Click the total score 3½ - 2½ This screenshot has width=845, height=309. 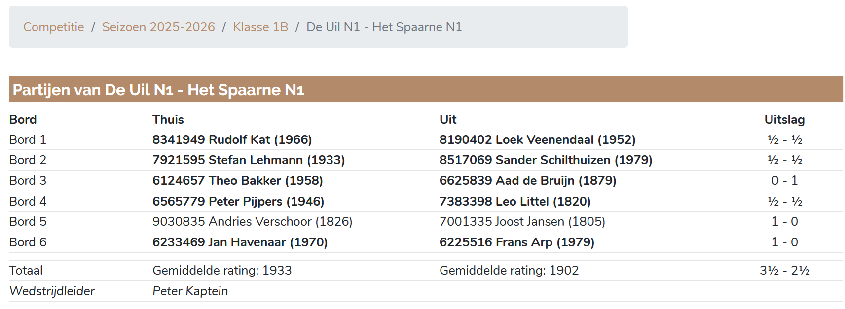[784, 270]
